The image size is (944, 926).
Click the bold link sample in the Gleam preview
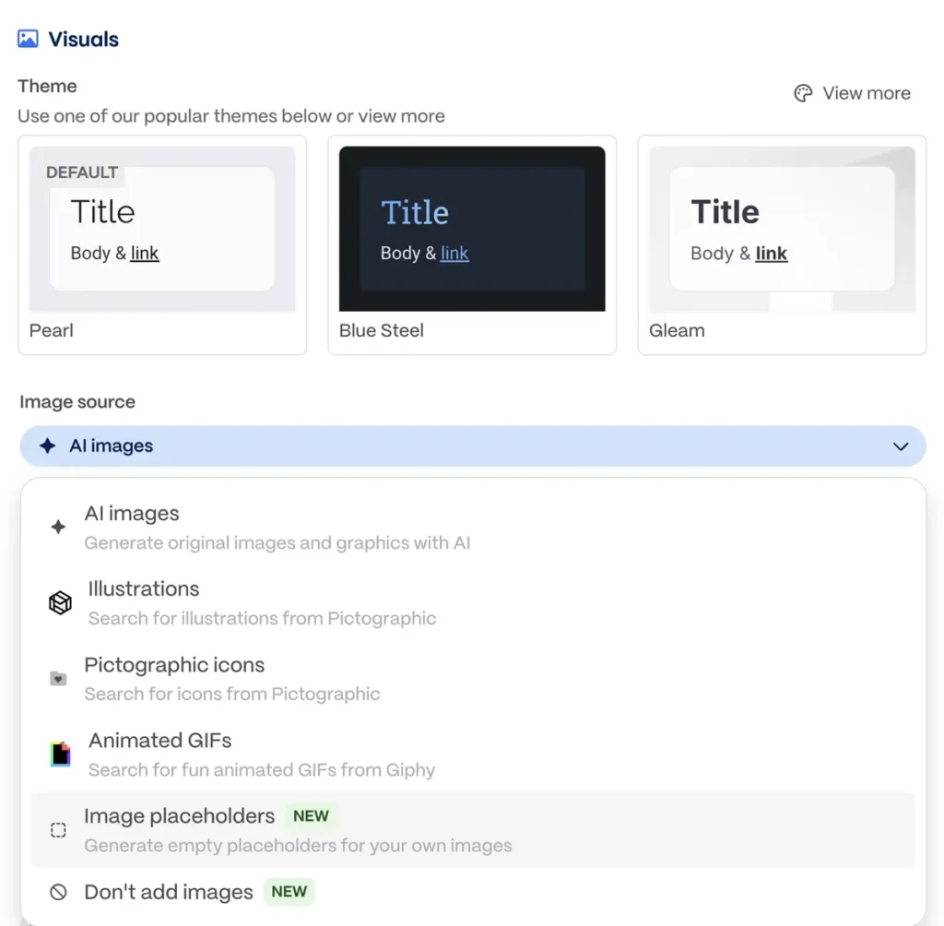click(772, 254)
